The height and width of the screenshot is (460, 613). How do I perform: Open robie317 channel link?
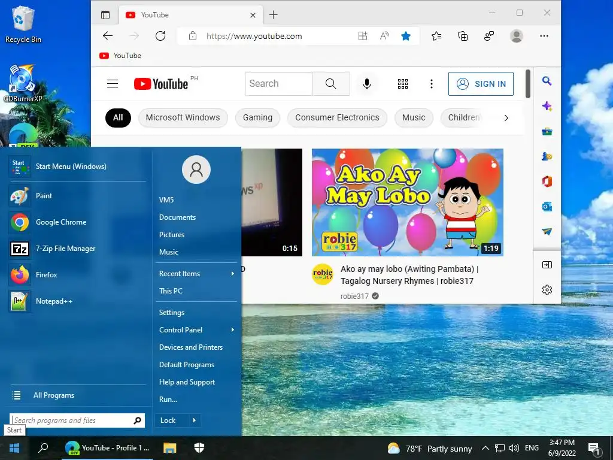click(x=354, y=296)
